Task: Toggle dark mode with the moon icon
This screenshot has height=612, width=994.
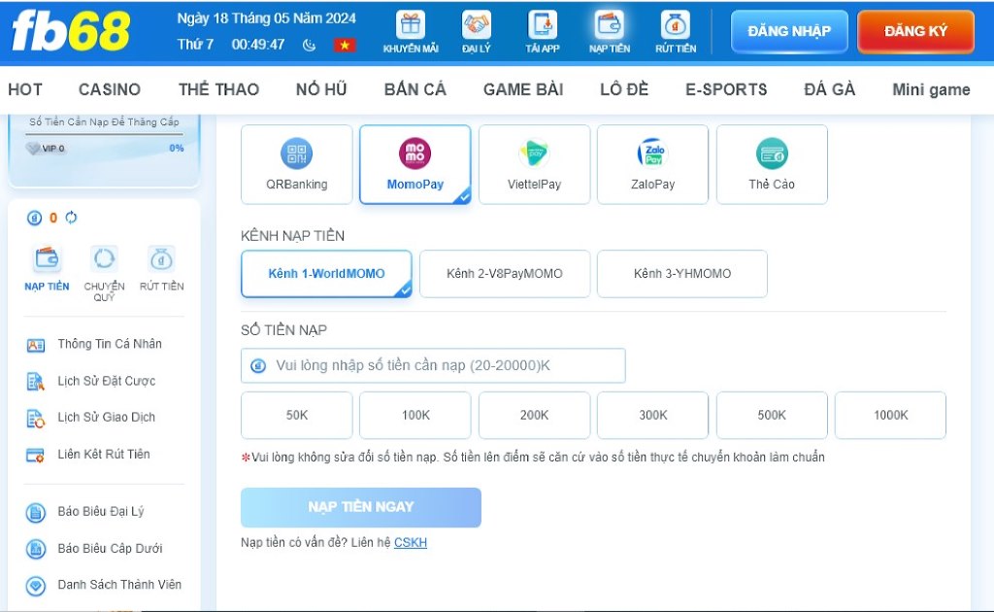Action: [309, 45]
